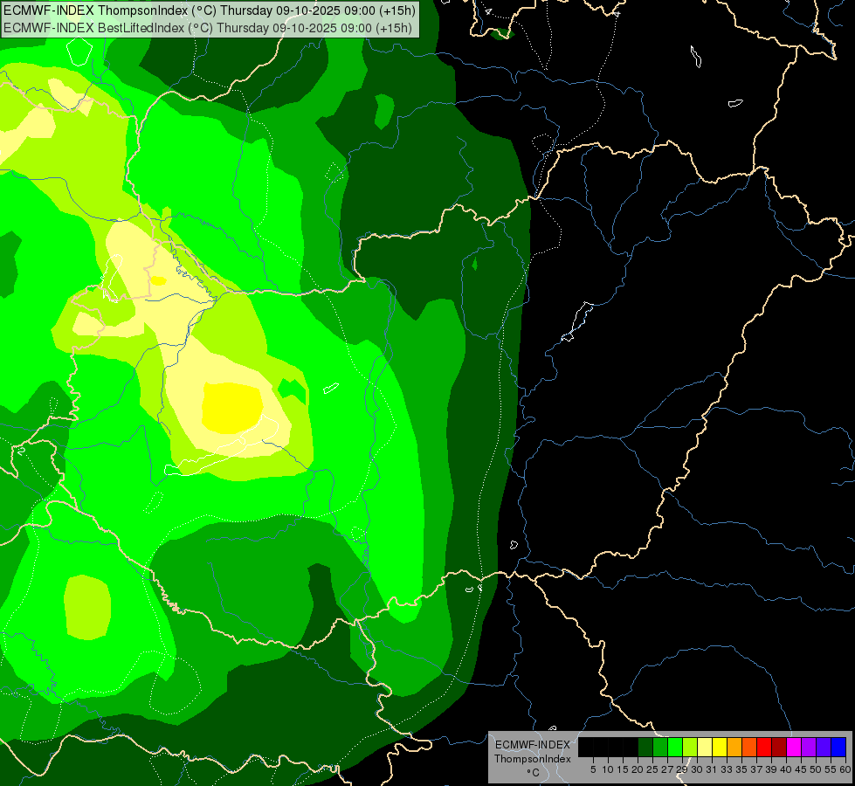
Task: Click the bright red 37-39 legend swatch
Action: coord(764,747)
